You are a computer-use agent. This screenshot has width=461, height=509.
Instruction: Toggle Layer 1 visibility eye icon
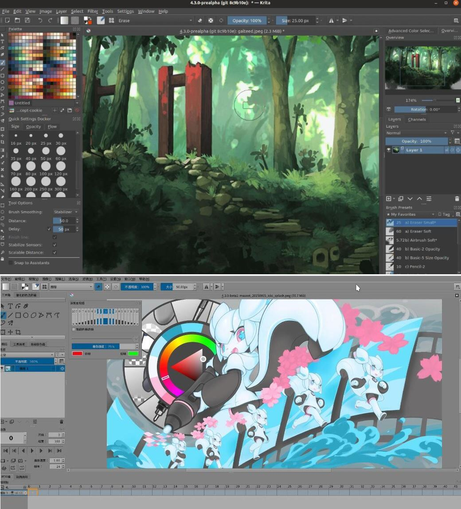click(389, 150)
